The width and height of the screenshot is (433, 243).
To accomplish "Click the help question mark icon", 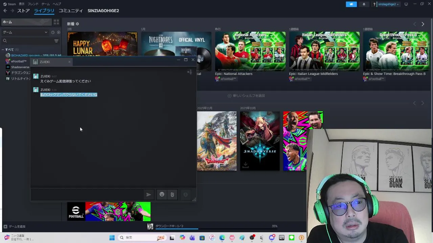I will click(x=374, y=4).
